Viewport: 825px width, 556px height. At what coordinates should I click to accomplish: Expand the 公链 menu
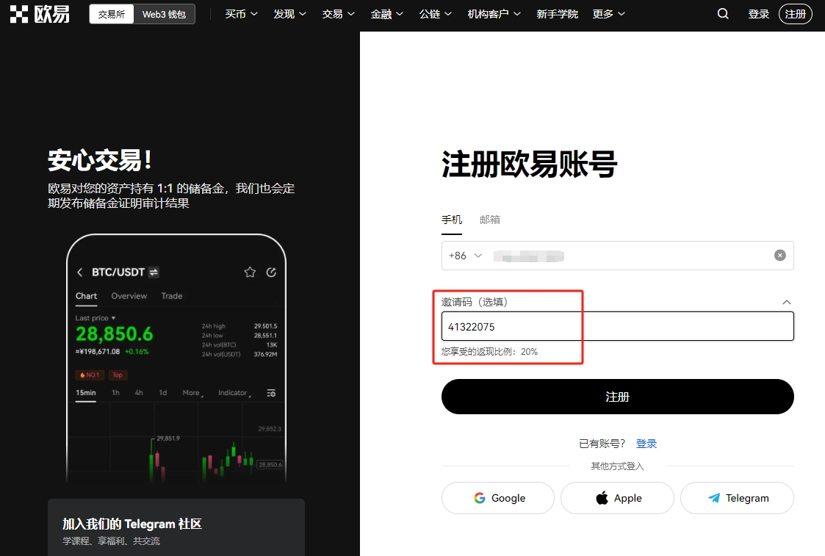[x=435, y=14]
